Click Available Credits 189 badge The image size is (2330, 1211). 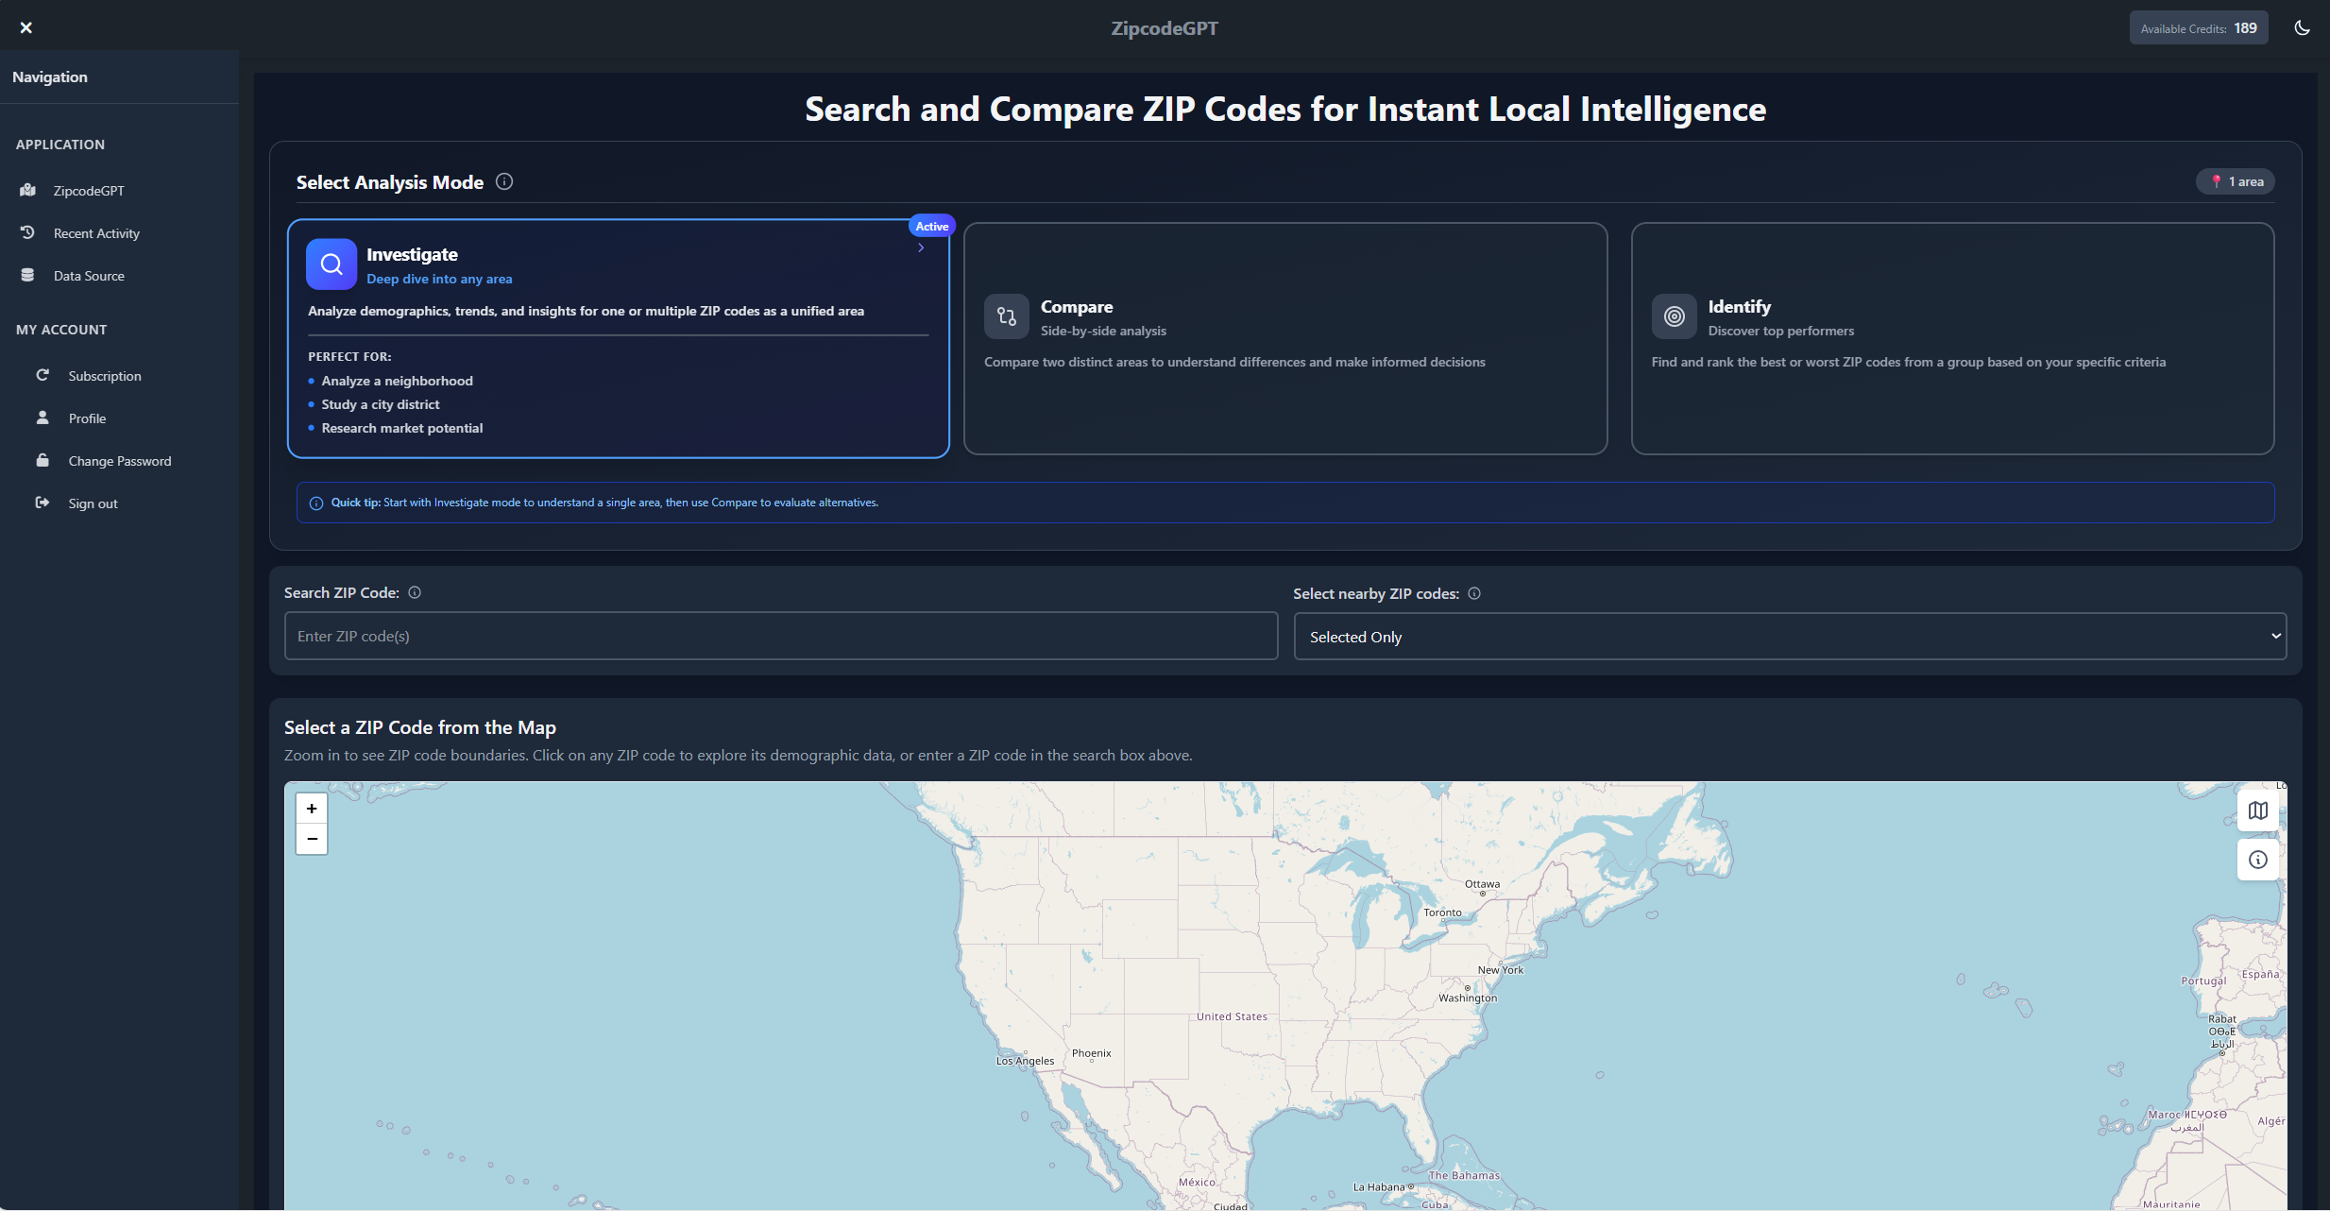click(2199, 28)
